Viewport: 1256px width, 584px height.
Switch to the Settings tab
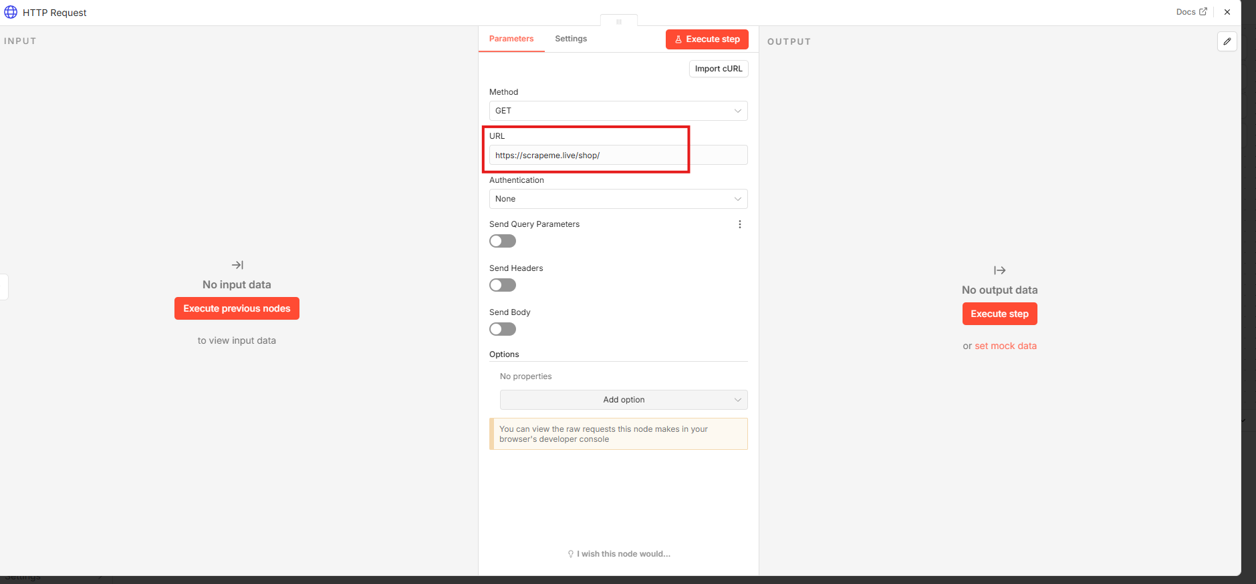pyautogui.click(x=570, y=39)
